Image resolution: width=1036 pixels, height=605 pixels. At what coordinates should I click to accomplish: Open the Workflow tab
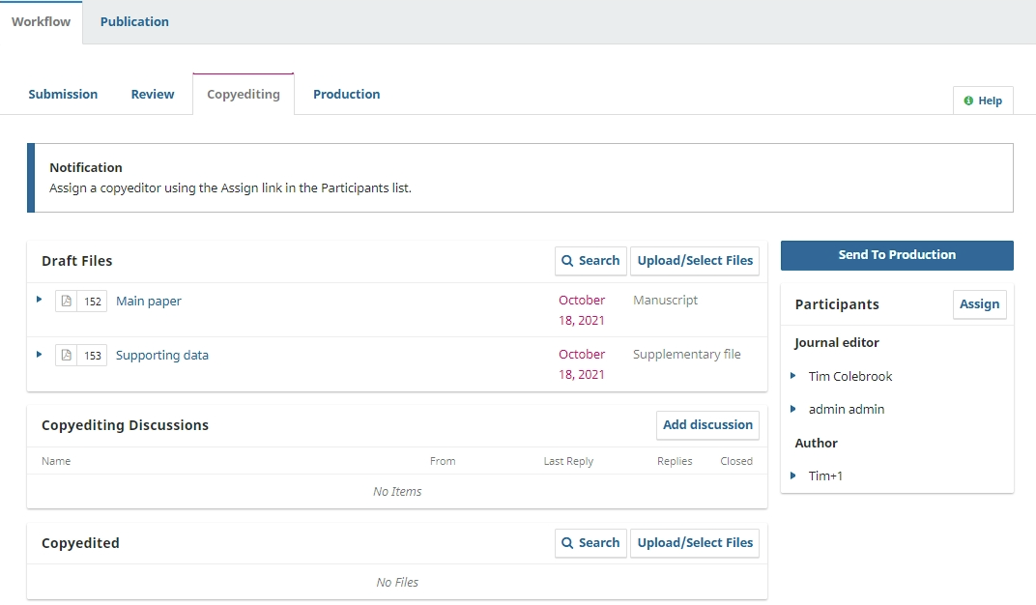click(x=41, y=21)
